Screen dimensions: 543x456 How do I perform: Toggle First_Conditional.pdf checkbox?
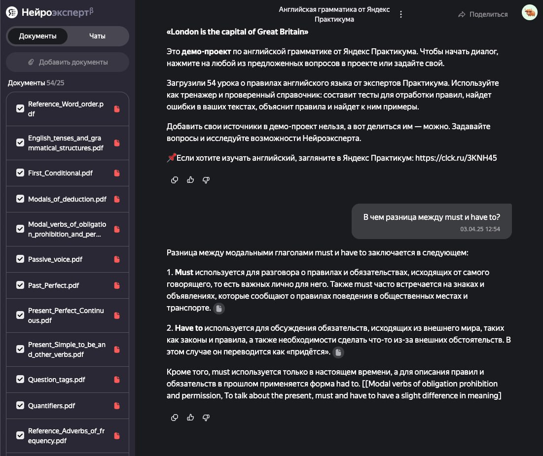pyautogui.click(x=20, y=173)
